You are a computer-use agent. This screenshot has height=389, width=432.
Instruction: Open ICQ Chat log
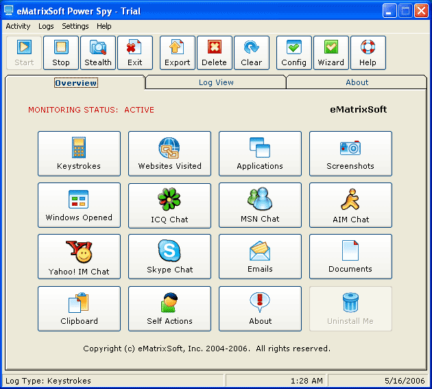[169, 205]
